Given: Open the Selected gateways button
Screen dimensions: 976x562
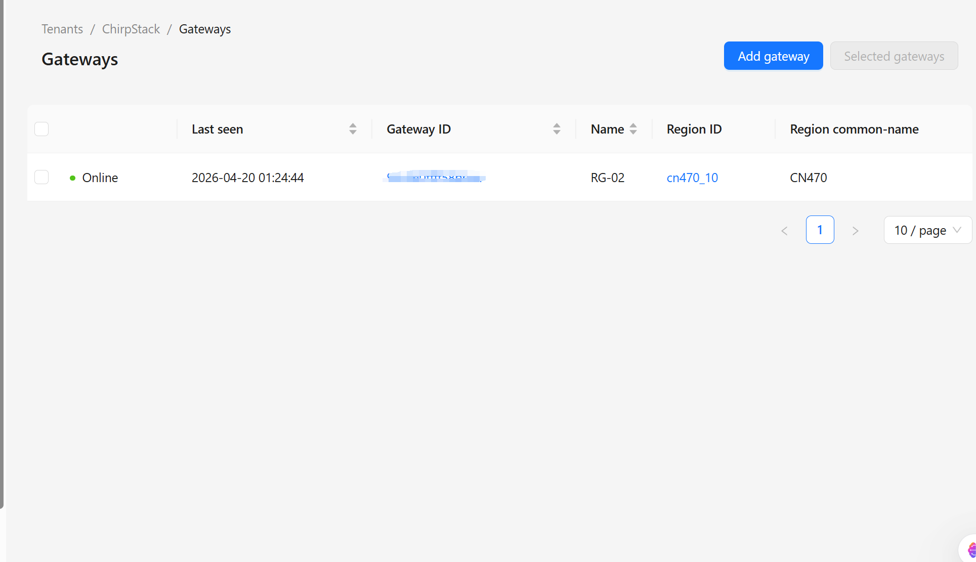Looking at the screenshot, I should tap(894, 56).
